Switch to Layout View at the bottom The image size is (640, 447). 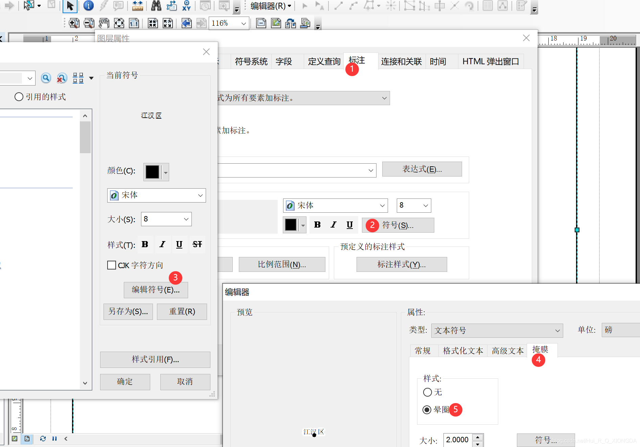click(x=27, y=439)
